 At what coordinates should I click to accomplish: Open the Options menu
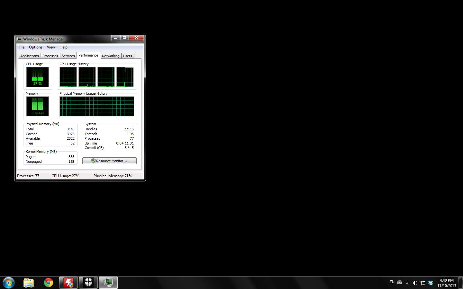pyautogui.click(x=36, y=47)
